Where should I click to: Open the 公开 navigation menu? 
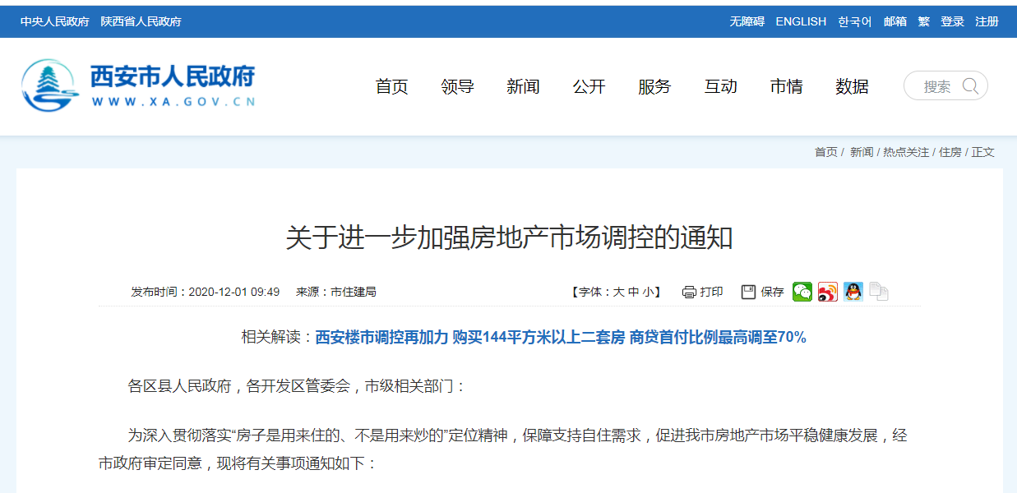click(x=589, y=86)
